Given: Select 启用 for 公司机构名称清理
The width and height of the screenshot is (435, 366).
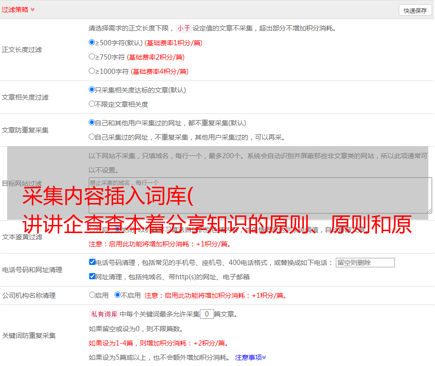Looking at the screenshot, I should pyautogui.click(x=92, y=295).
